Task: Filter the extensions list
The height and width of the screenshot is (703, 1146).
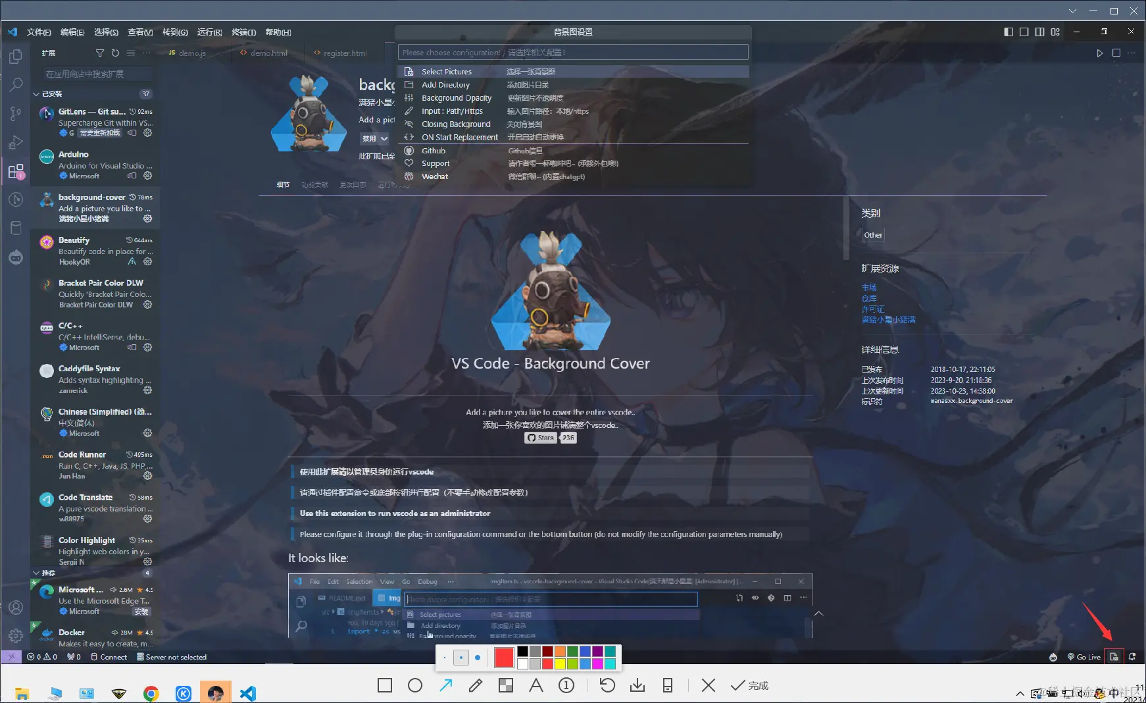Action: 100,53
